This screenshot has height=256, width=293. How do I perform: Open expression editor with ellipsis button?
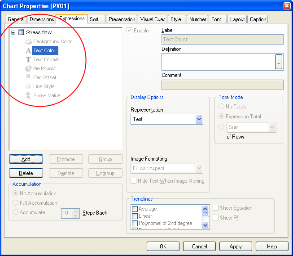tap(279, 62)
